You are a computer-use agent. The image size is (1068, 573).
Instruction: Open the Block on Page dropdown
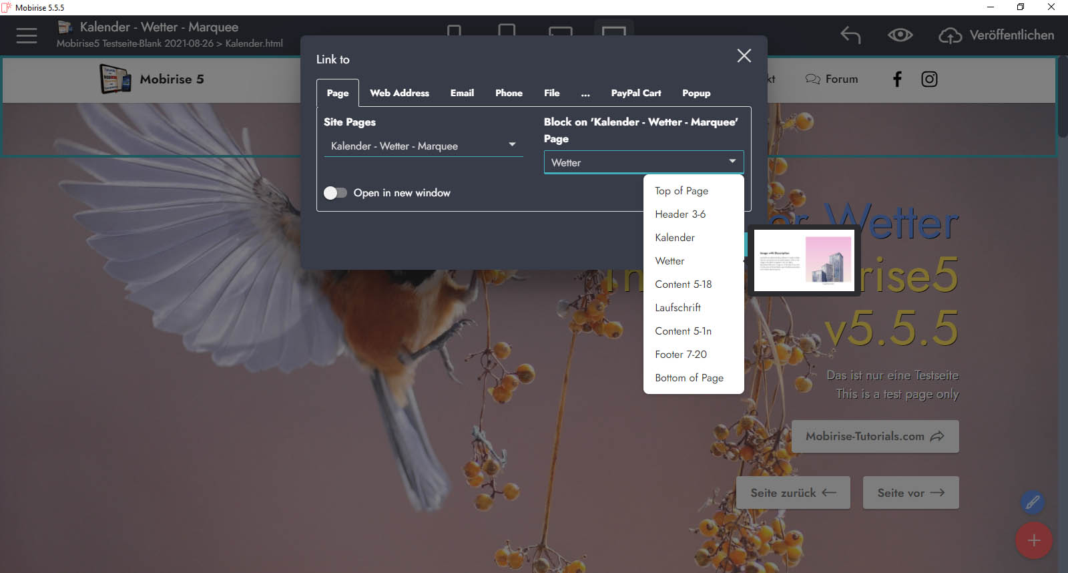tap(643, 162)
